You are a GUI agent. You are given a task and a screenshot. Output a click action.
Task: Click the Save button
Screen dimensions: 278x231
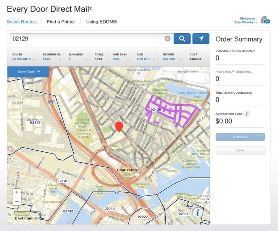pos(240,150)
